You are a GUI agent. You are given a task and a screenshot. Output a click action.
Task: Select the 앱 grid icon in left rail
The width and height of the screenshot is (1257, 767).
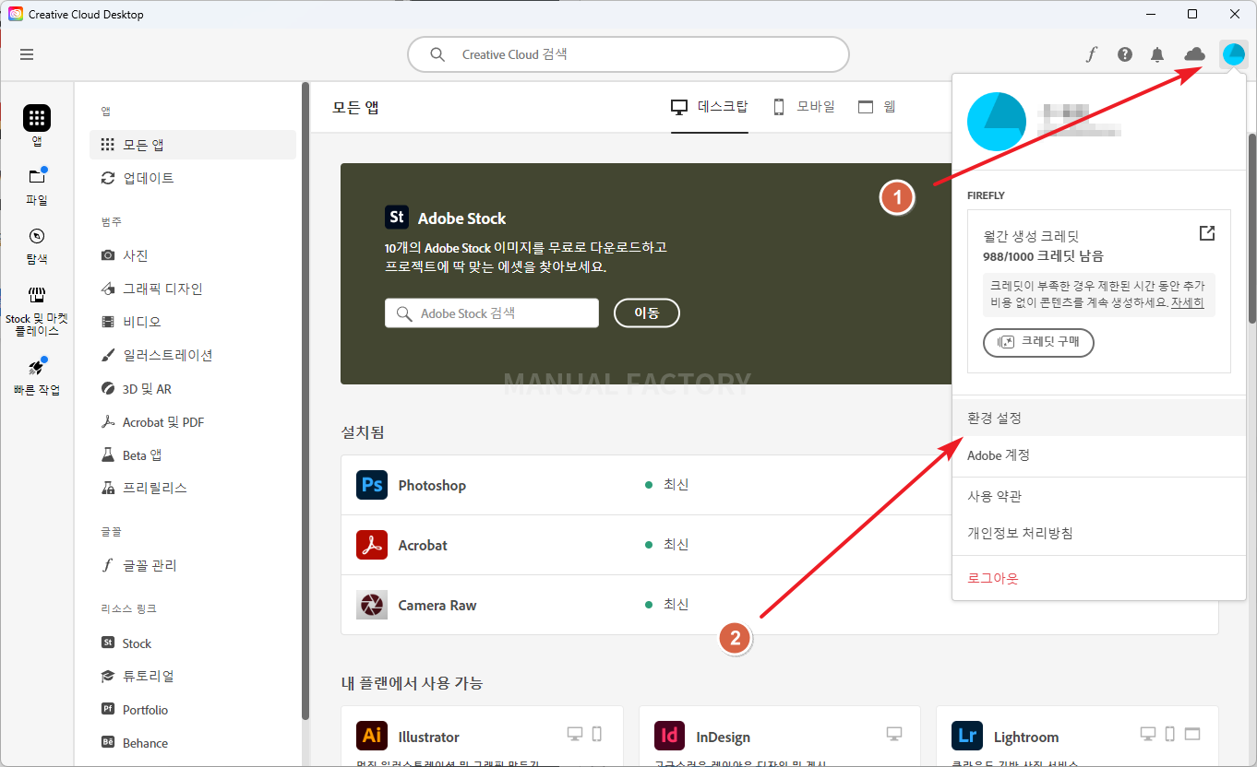pos(37,118)
